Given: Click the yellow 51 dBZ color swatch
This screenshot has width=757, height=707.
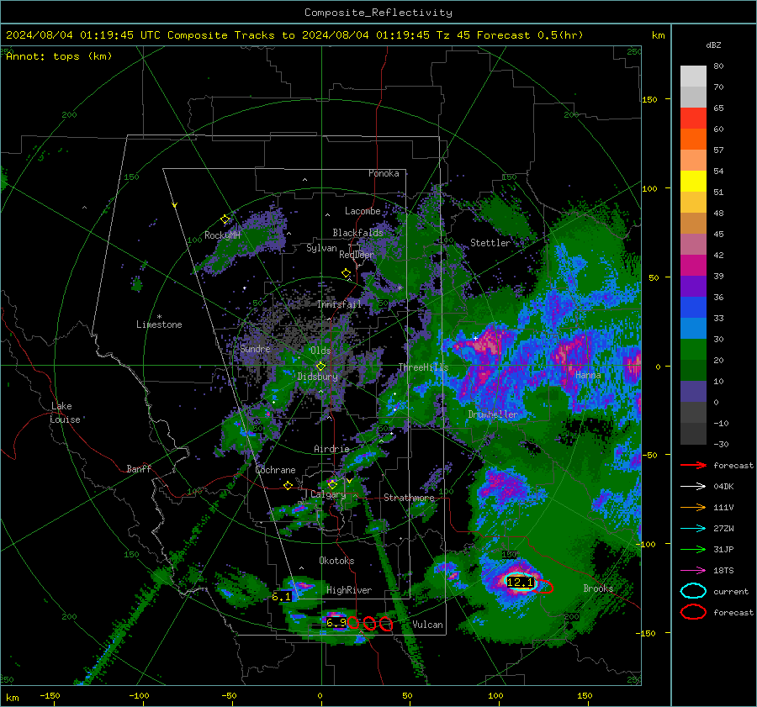Looking at the screenshot, I should pos(693,181).
